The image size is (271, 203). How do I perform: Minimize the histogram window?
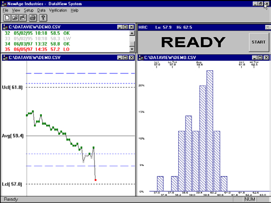point(255,58)
